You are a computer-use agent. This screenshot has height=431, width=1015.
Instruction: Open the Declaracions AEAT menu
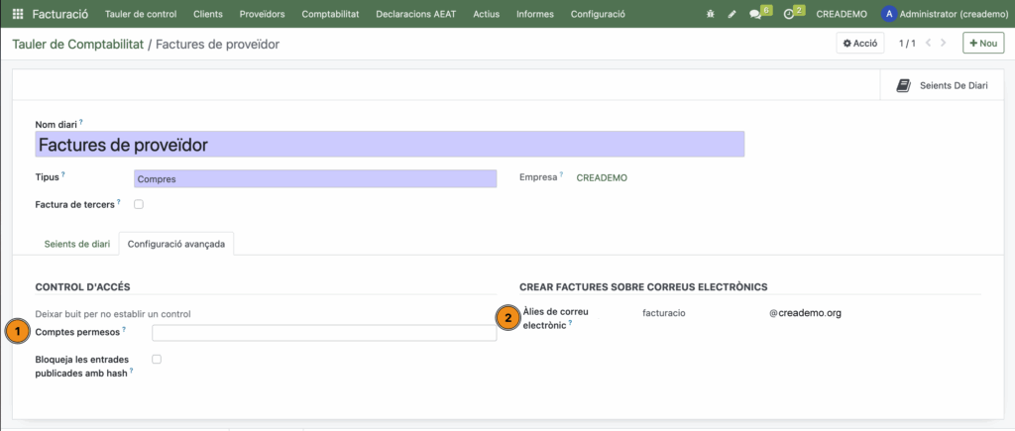click(418, 15)
